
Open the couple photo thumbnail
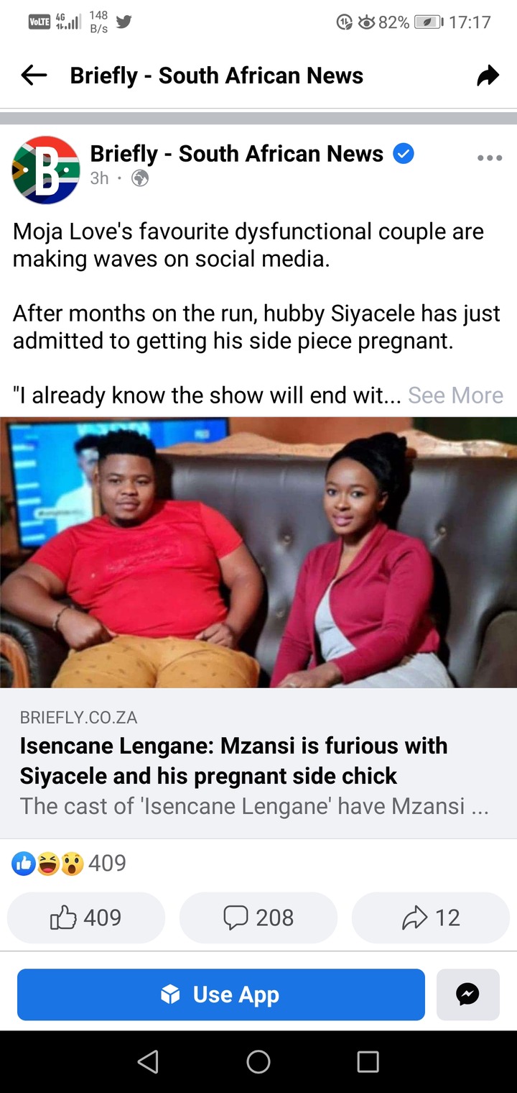pyautogui.click(x=258, y=552)
